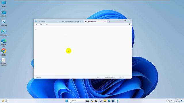The width and height of the screenshot is (184, 103).
Task: Select the Microsoft Edge desktop icon
Action: click(x=4, y=43)
